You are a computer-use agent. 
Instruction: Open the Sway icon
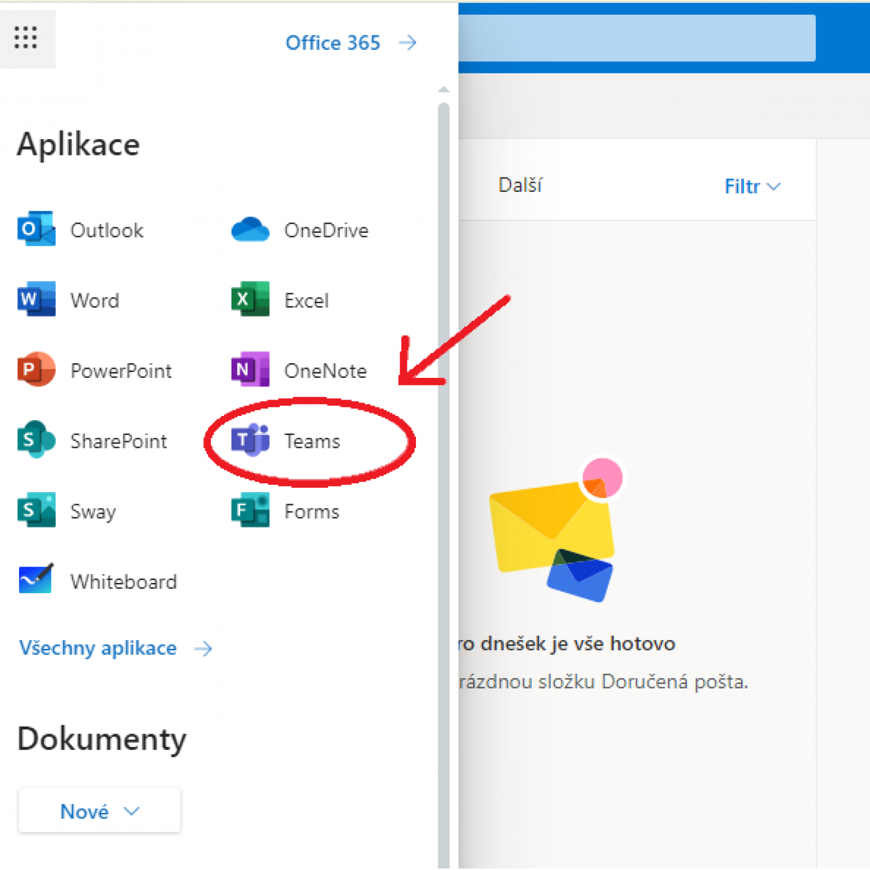click(36, 510)
